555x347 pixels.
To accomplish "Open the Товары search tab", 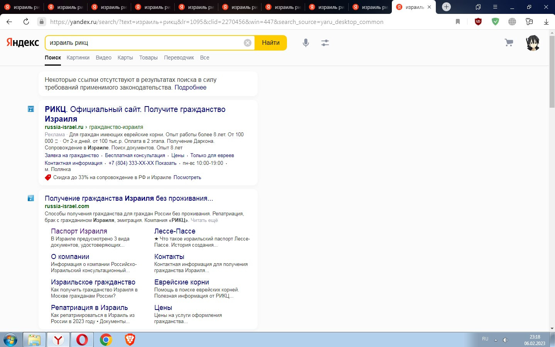I will point(148,58).
